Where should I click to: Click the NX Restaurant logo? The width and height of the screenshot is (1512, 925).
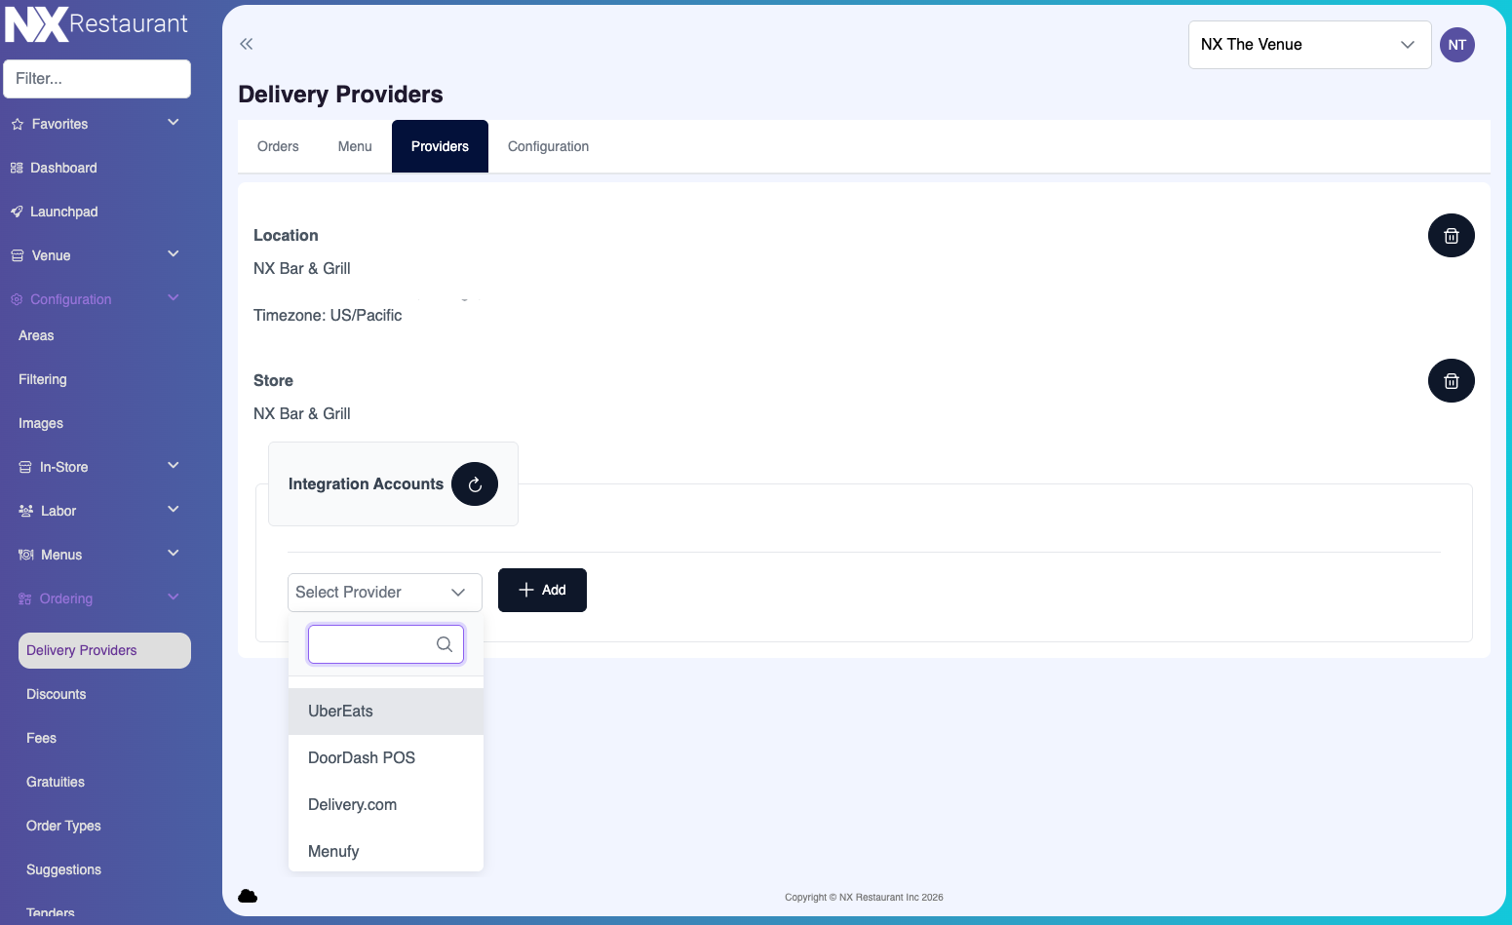tap(95, 23)
